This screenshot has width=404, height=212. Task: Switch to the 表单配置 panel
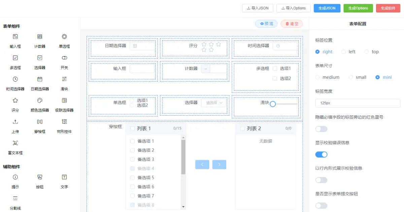click(357, 24)
